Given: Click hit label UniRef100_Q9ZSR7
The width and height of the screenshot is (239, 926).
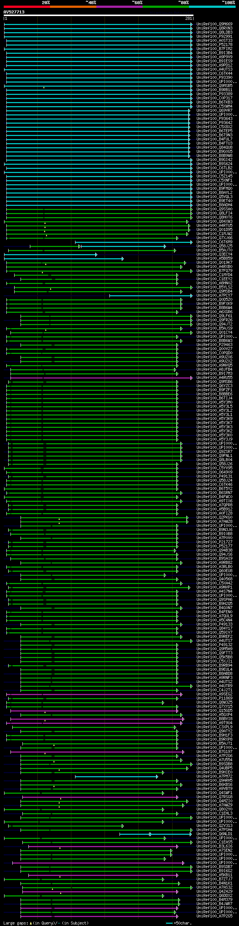Looking at the screenshot, I should 214,452.
